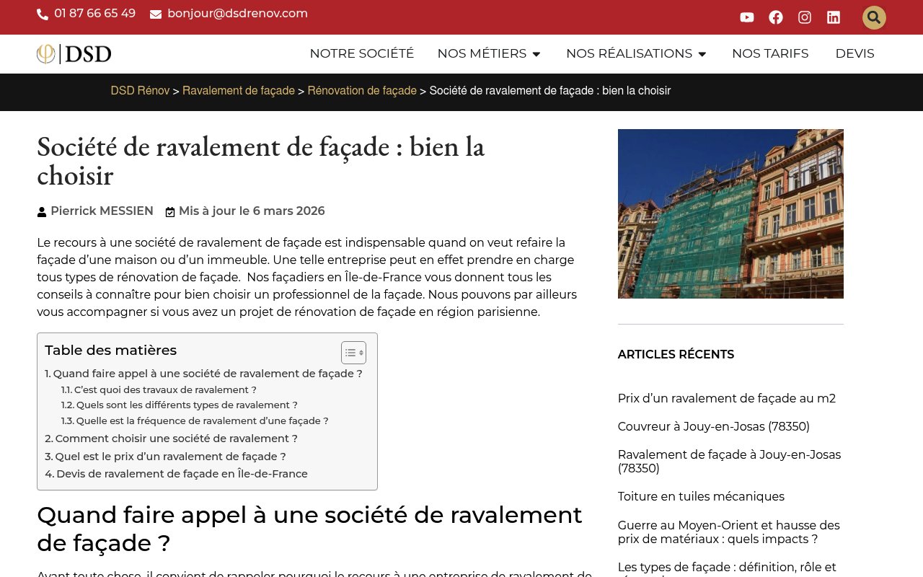Click the 'ARTICLES RÉCENTS' sidebar heading

click(x=676, y=355)
